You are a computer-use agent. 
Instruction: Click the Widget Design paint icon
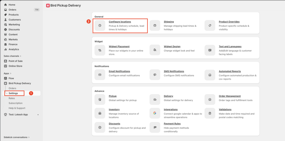tap(155, 50)
